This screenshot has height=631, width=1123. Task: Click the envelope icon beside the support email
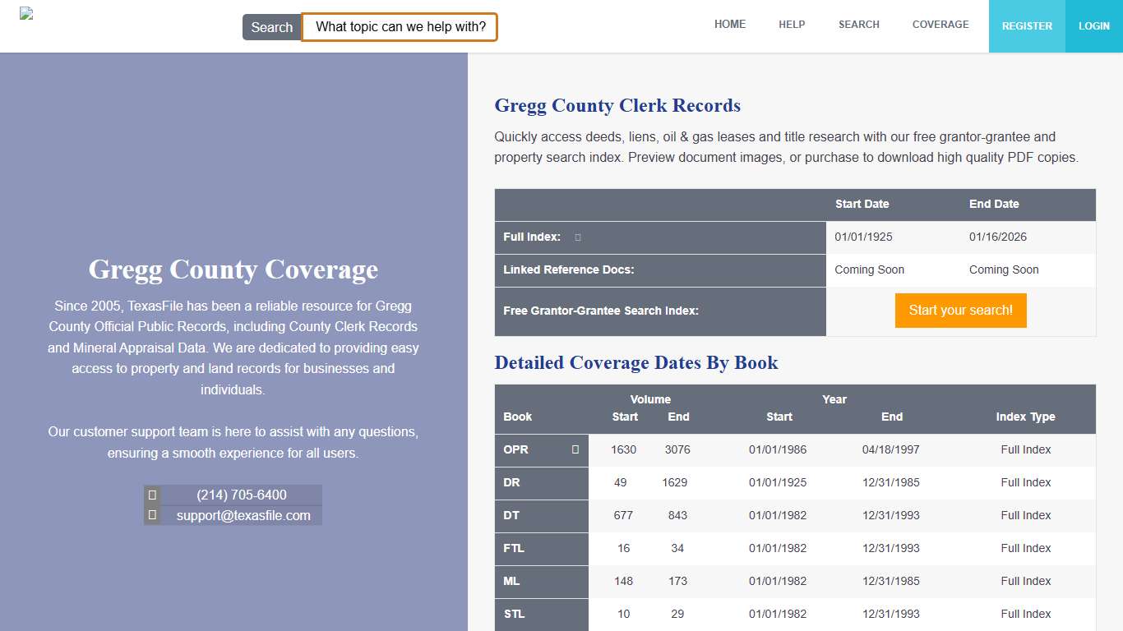pos(152,514)
